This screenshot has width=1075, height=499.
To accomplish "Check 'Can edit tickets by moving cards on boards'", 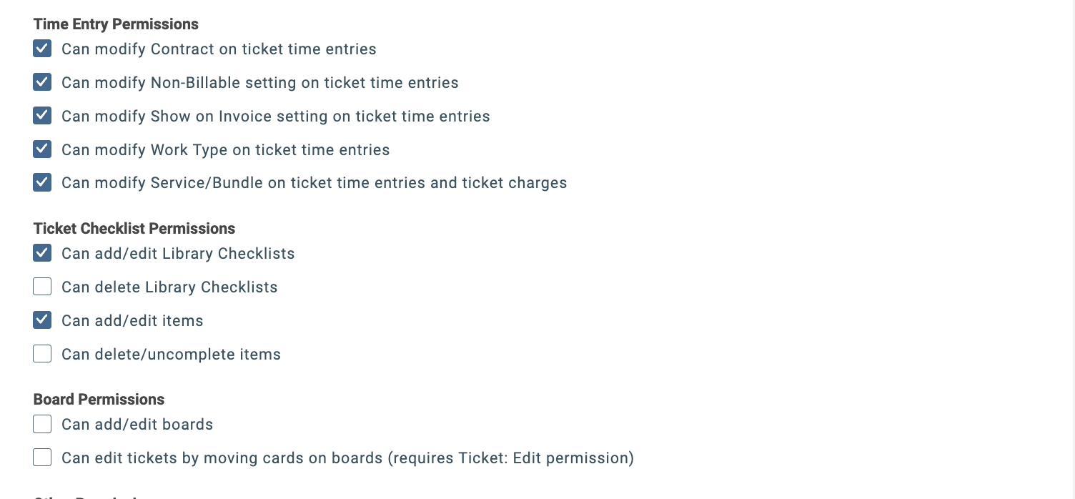I will pyautogui.click(x=42, y=457).
